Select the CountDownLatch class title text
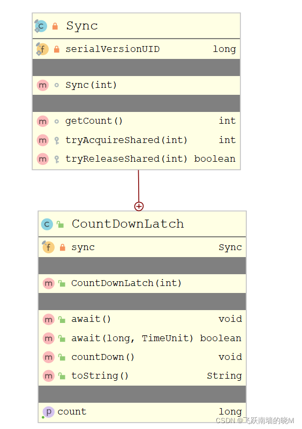The image size is (302, 429). [x=128, y=224]
